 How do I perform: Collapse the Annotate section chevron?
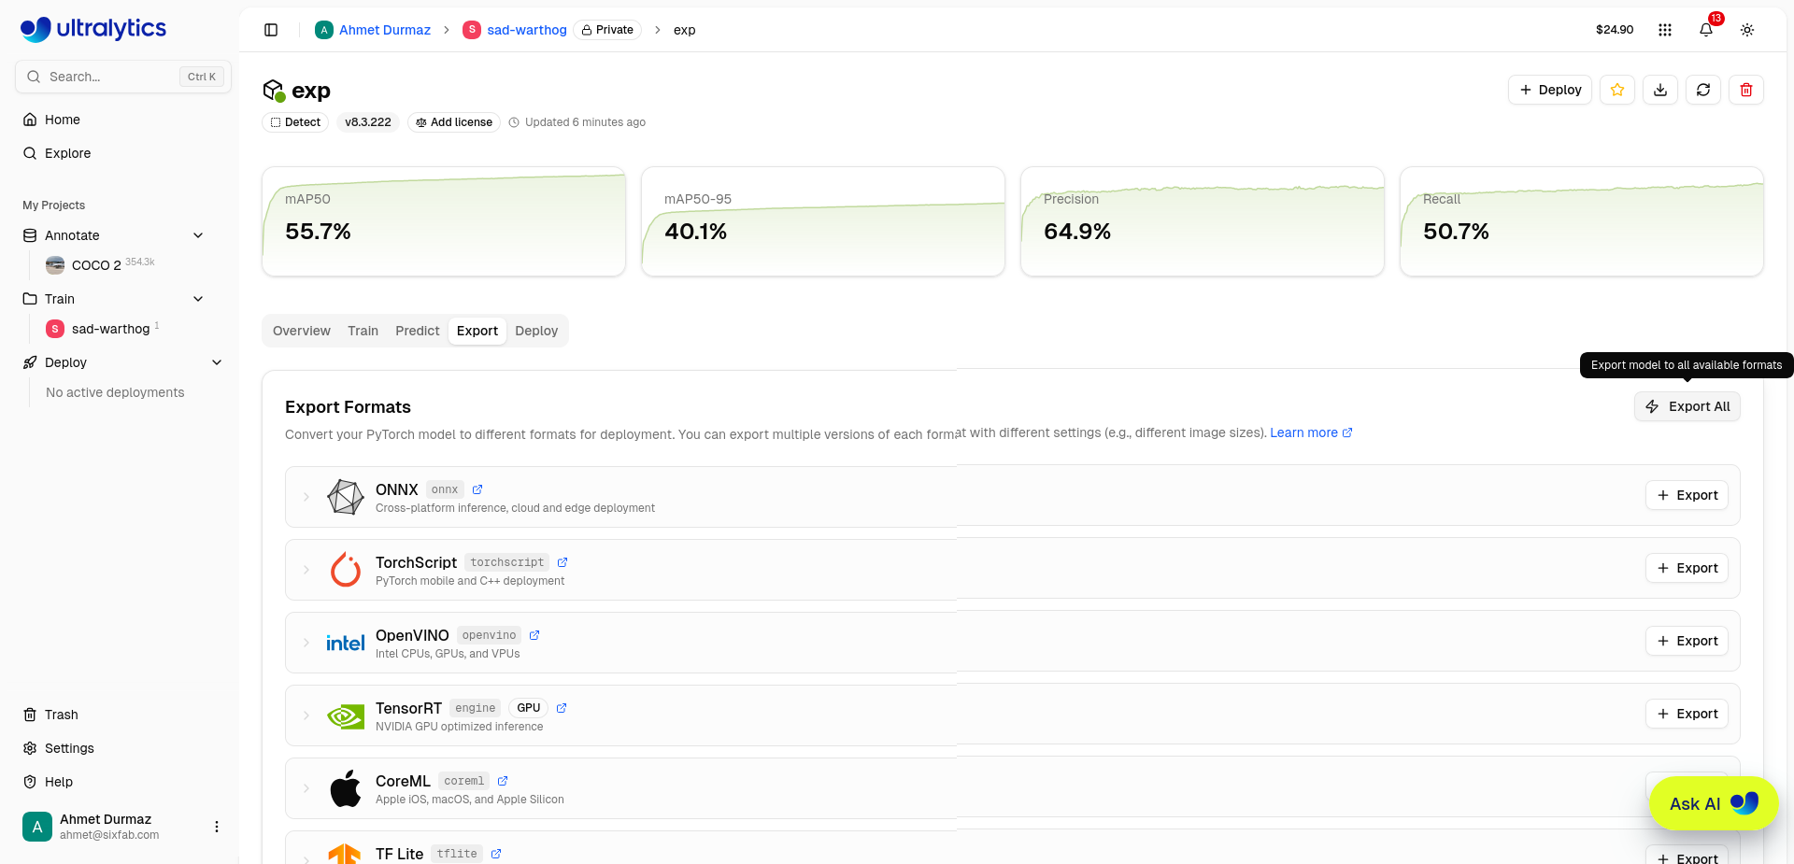(198, 235)
